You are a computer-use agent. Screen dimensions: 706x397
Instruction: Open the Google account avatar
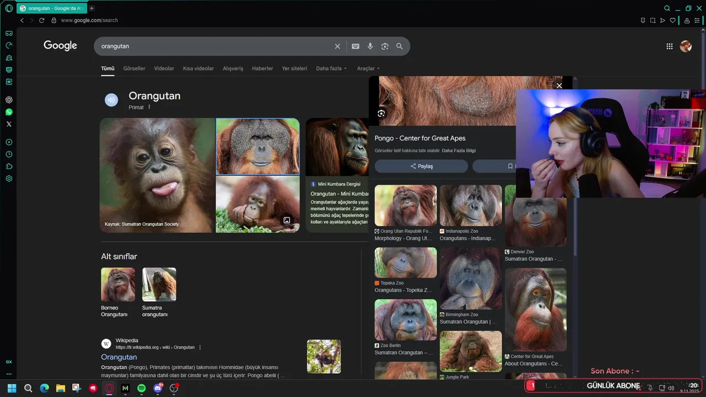686,46
